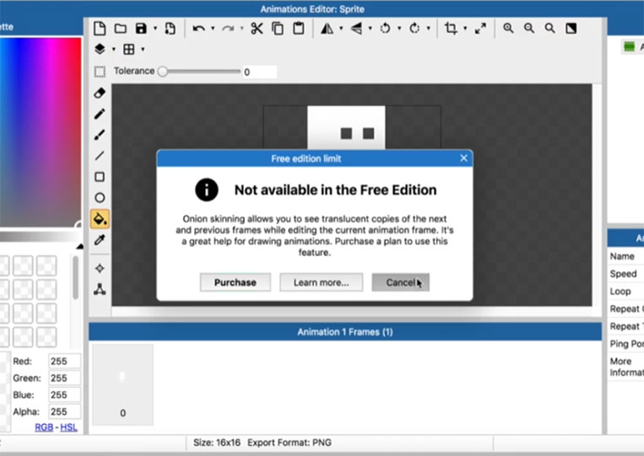Close the Free edition limit dialog
Screen dimensions: 644x456
coord(463,158)
